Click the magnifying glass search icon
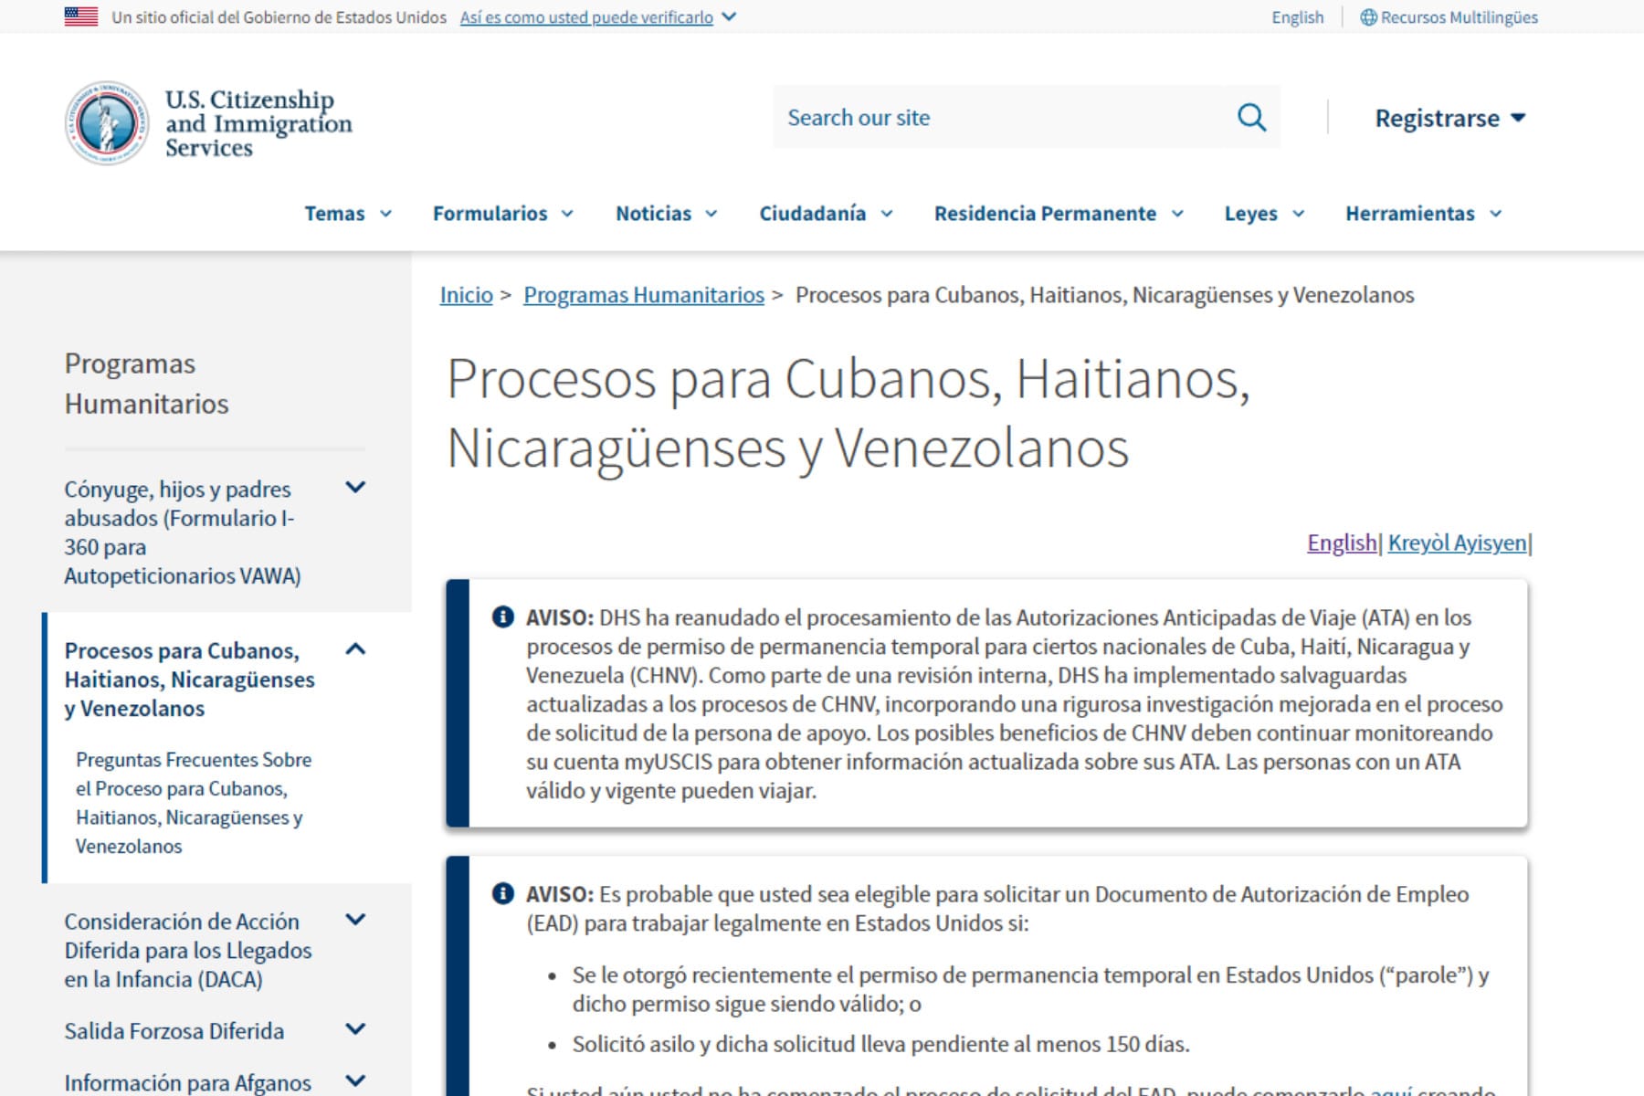1644x1096 pixels. point(1251,117)
